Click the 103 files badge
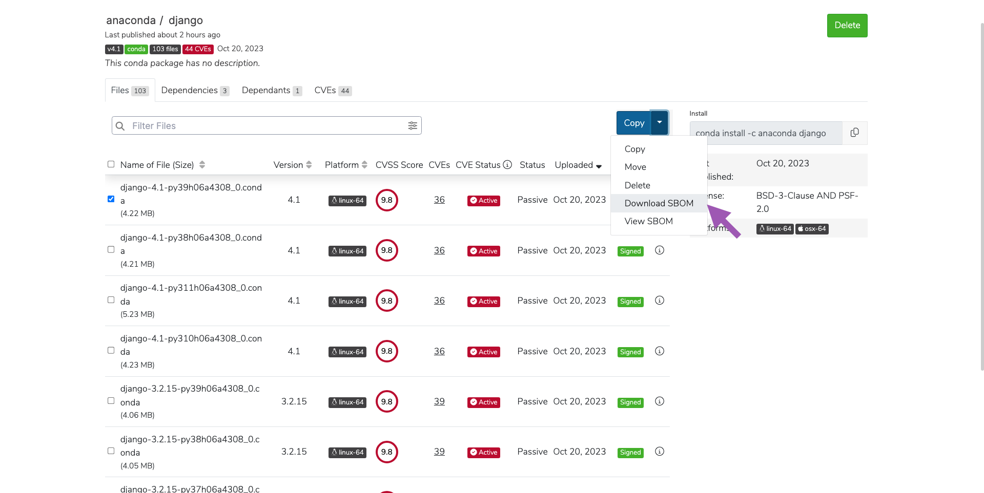This screenshot has height=493, width=984. 165,49
